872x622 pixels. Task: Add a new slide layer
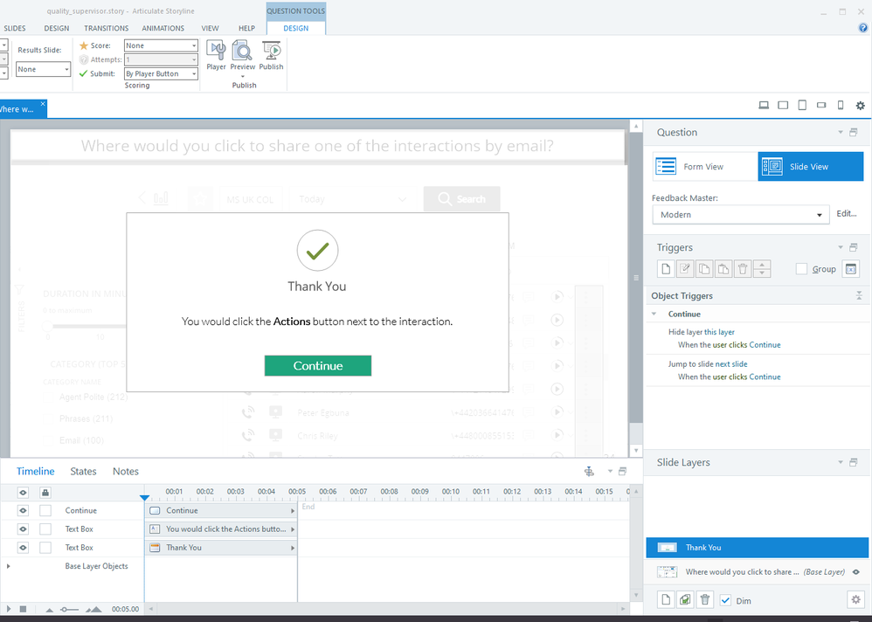[x=666, y=600]
